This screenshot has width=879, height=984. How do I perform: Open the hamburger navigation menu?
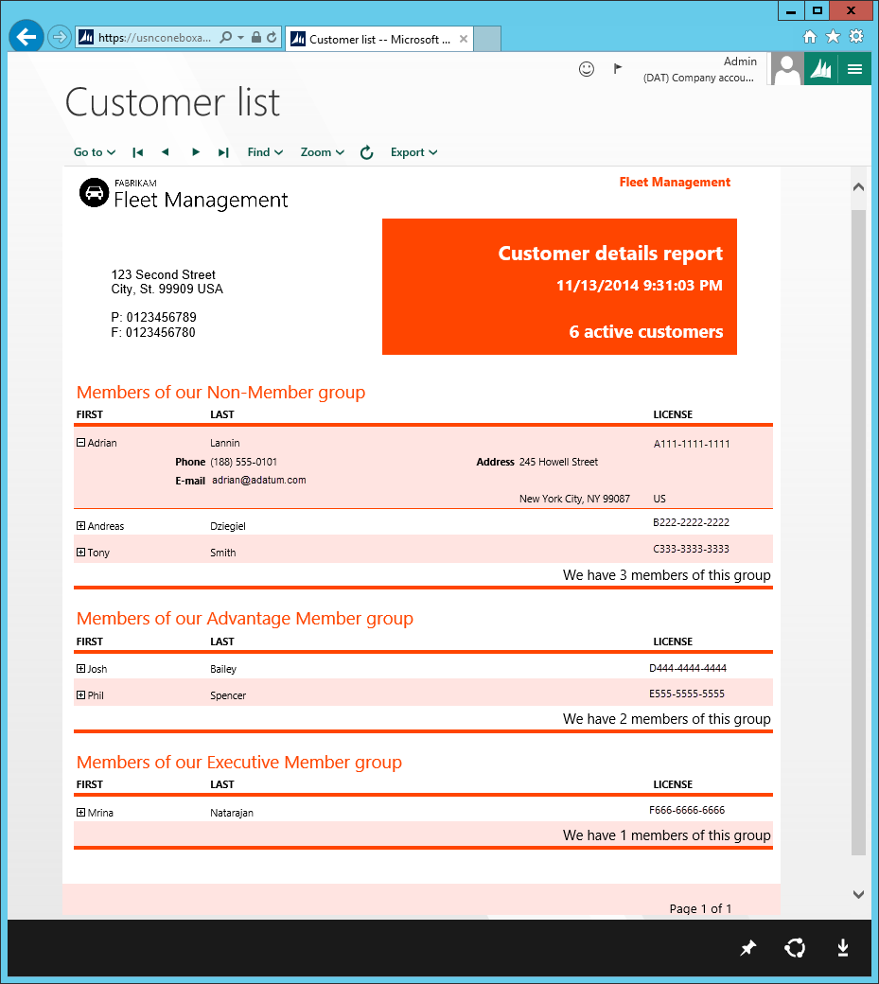854,69
